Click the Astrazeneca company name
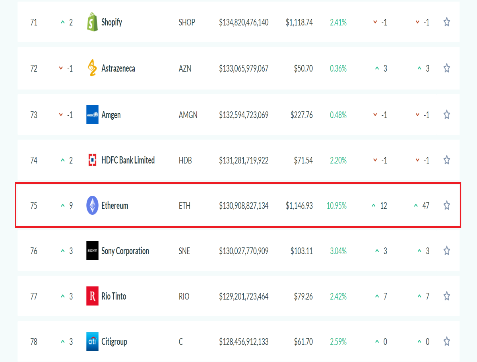Screen dimensions: 477x362 (x=118, y=68)
